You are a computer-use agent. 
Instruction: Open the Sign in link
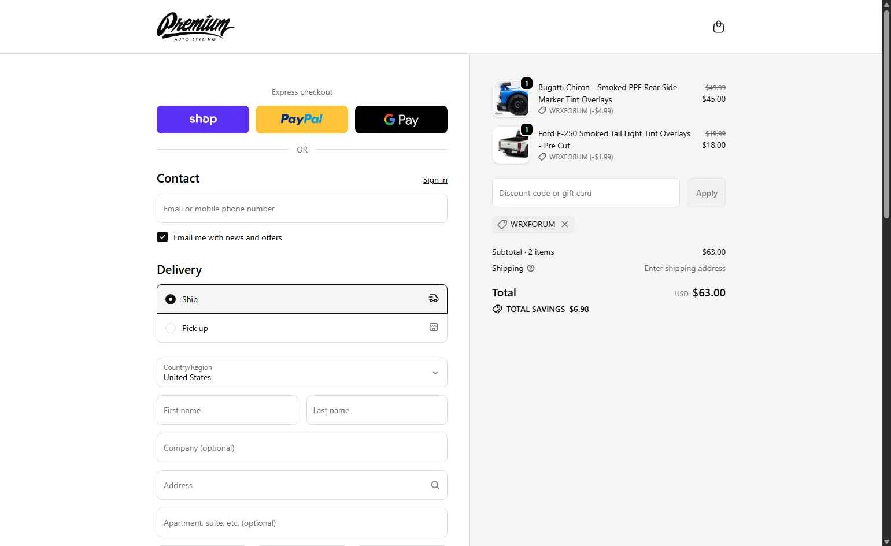tap(435, 180)
